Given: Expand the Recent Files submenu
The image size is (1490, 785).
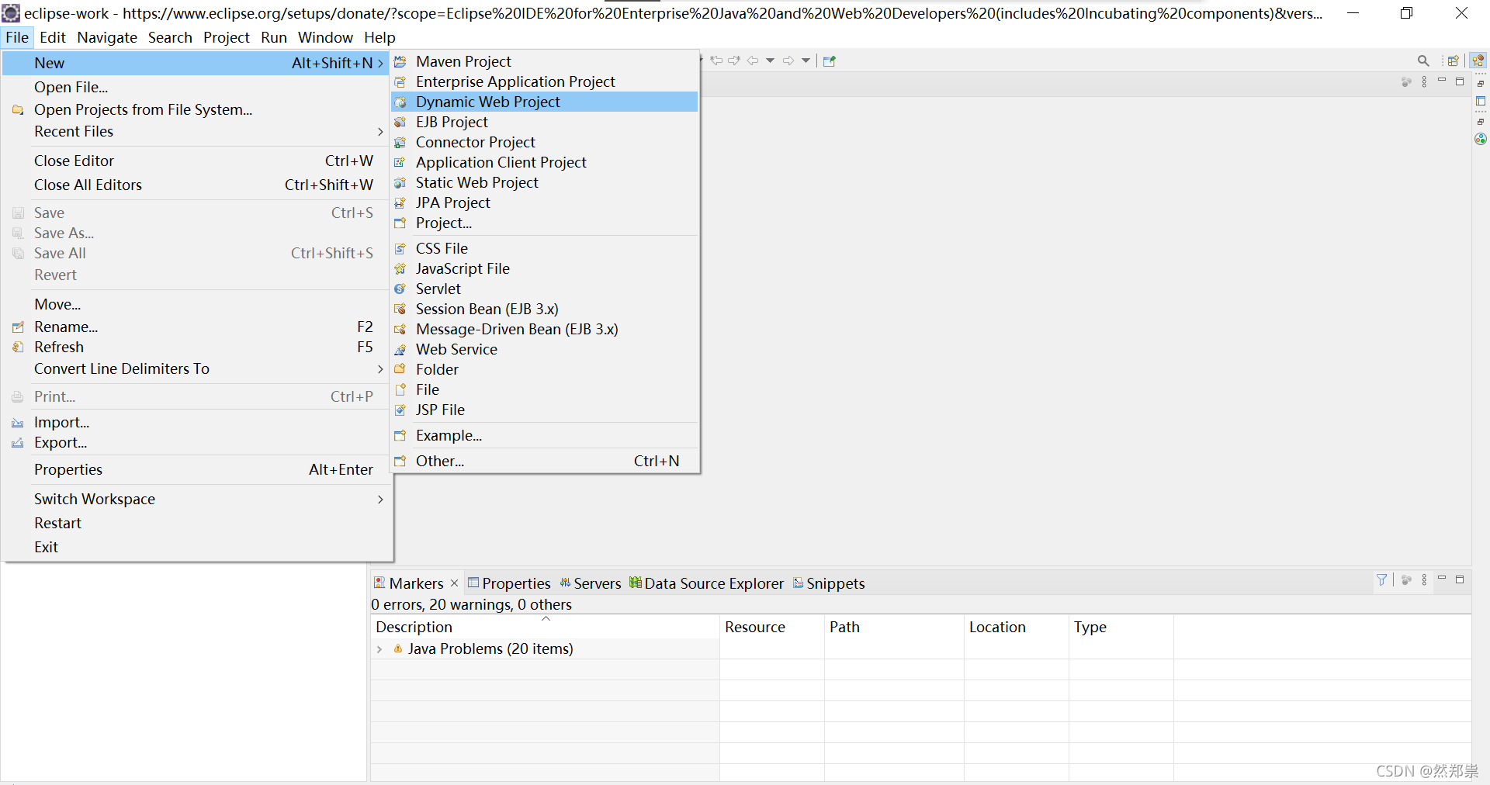Looking at the screenshot, I should (379, 132).
